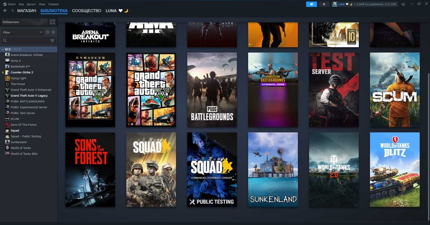The height and width of the screenshot is (225, 430).
Task: Open the PUBG Test Server cover
Action: (334, 90)
